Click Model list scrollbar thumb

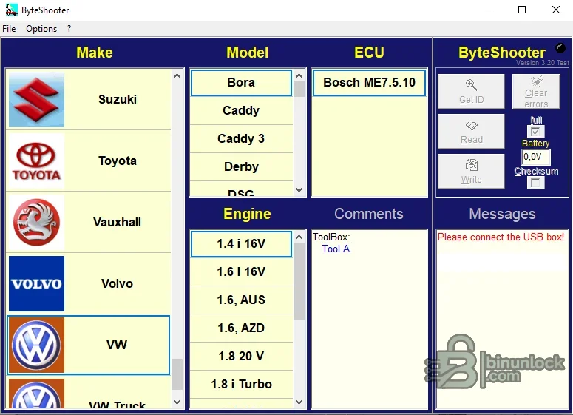coord(299,90)
